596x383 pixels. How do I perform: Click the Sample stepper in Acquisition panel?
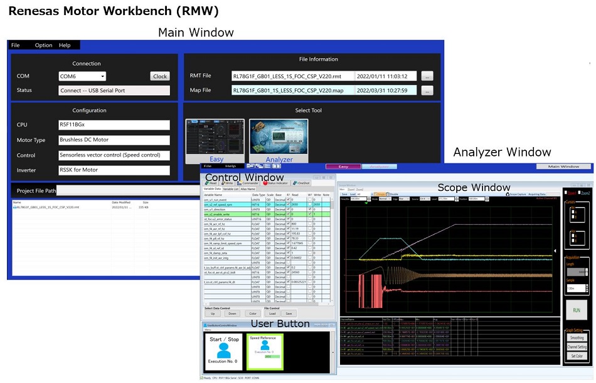coord(587,289)
